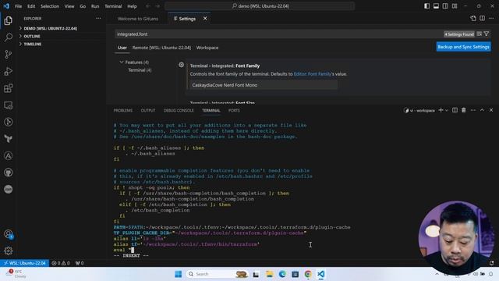This screenshot has width=499, height=281.
Task: Open the Manage gear menu
Action: pyautogui.click(x=9, y=251)
